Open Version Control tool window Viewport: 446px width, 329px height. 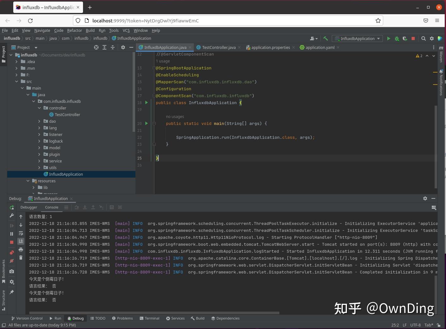(27, 318)
